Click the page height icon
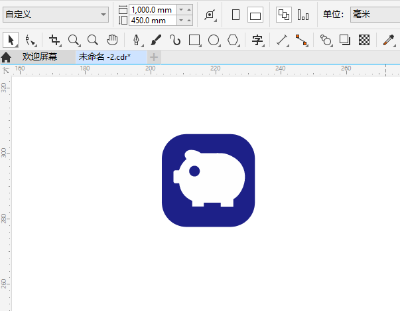400x311 pixels. (x=123, y=20)
